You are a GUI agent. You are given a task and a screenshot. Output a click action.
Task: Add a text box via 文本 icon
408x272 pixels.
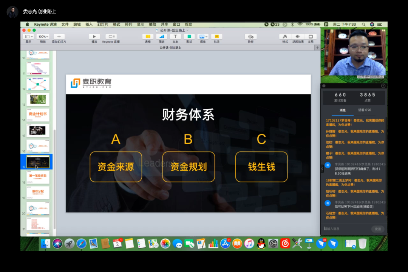click(175, 37)
